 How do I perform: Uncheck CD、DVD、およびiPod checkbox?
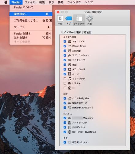point(65,132)
